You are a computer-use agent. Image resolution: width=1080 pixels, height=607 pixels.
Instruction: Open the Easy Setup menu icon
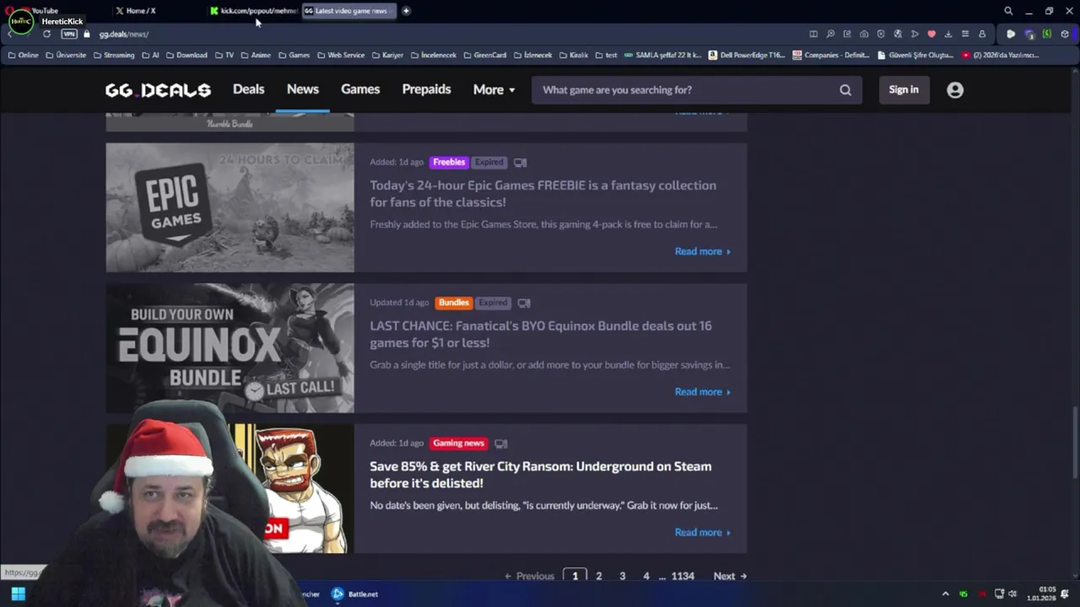[x=965, y=34]
